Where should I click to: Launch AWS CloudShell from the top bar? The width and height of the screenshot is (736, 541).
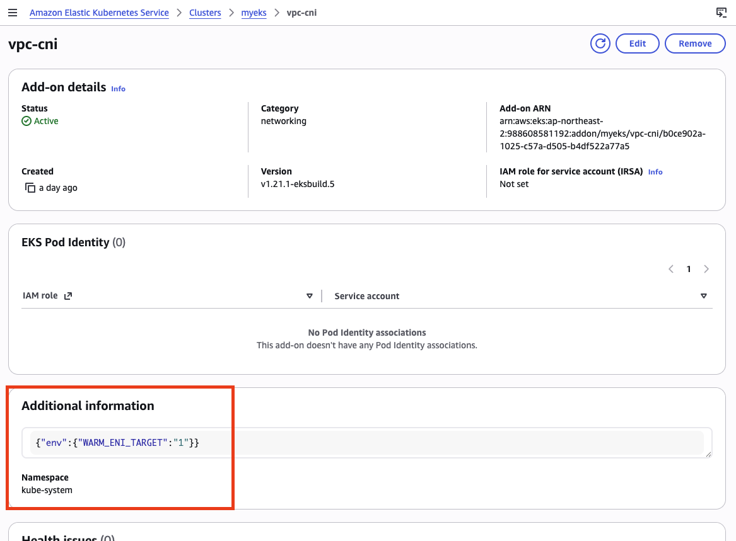click(x=721, y=12)
